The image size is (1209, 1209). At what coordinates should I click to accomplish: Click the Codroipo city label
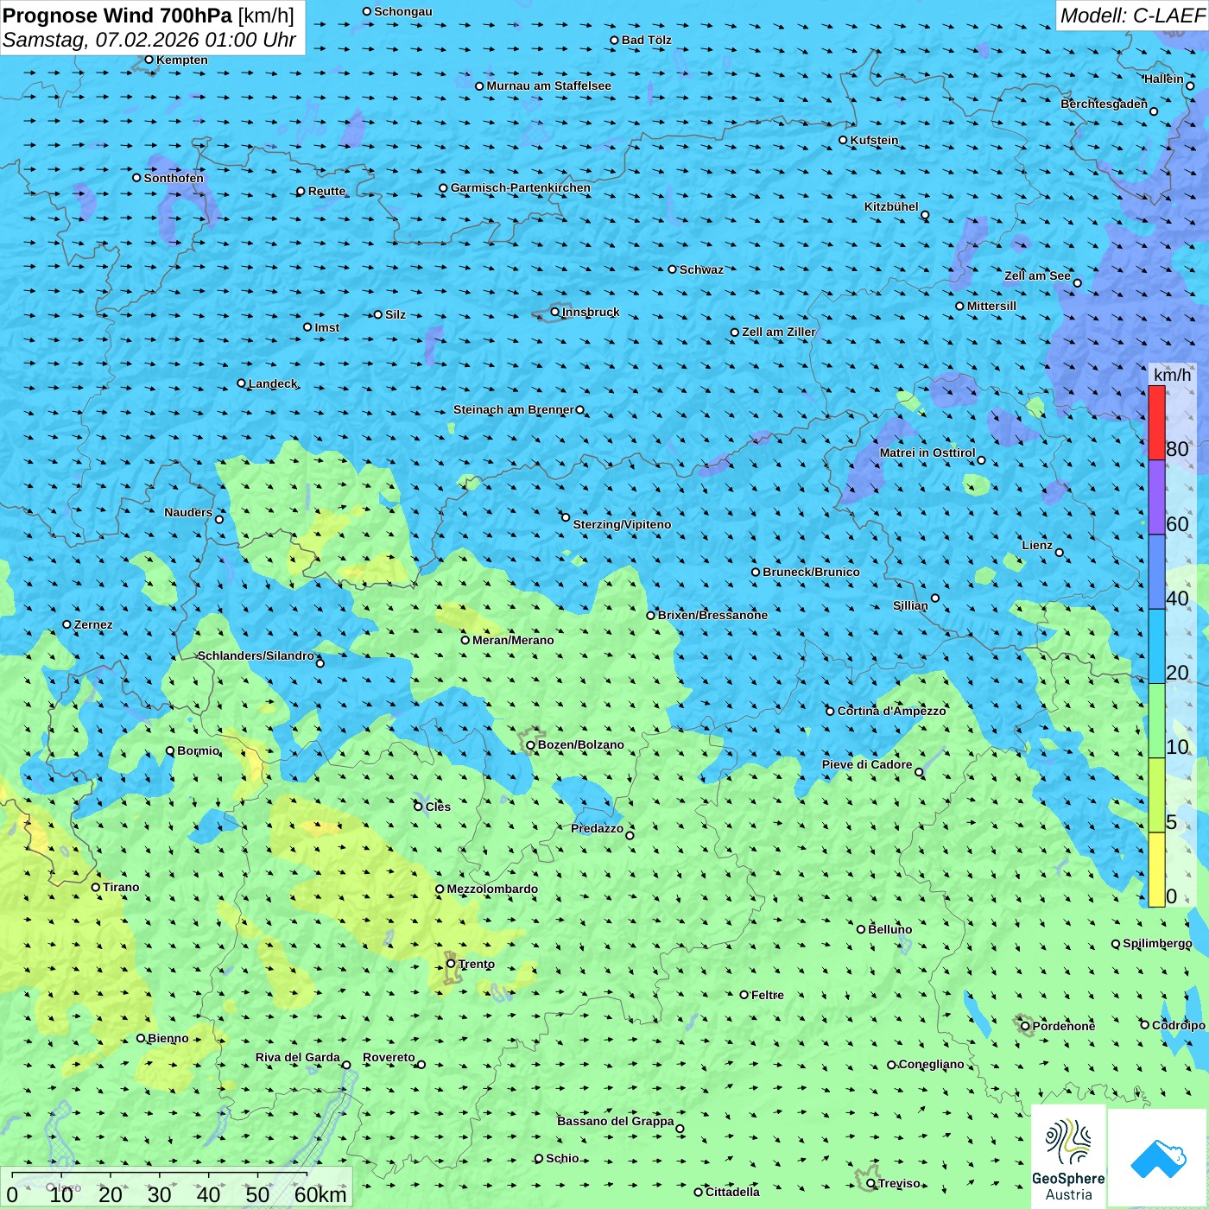[1179, 1025]
